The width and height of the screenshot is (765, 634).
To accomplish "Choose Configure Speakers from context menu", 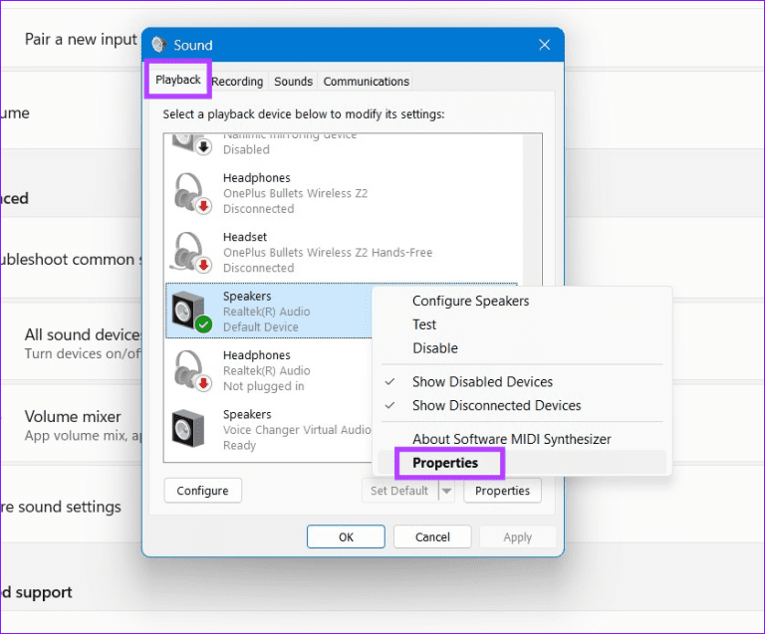I will coord(470,301).
